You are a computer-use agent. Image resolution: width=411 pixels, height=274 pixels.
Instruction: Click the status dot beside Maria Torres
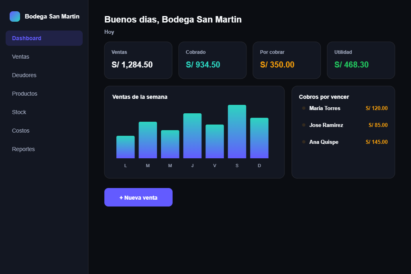click(x=304, y=108)
